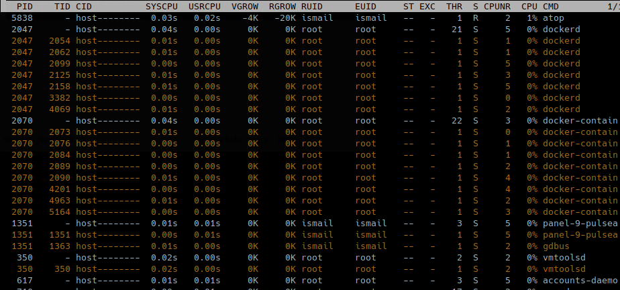Select thread TID 5164
Image resolution: width=620 pixels, height=290 pixels.
point(59,212)
